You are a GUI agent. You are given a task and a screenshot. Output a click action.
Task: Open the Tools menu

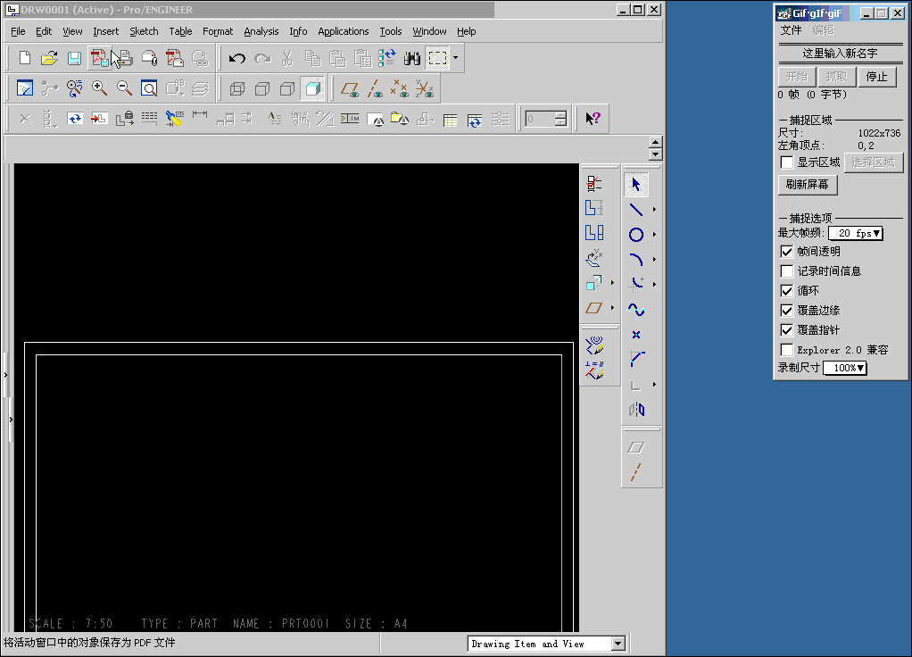point(391,31)
